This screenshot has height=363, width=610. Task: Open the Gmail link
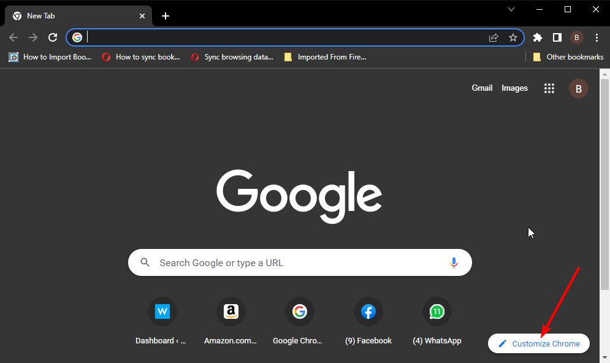pos(482,88)
